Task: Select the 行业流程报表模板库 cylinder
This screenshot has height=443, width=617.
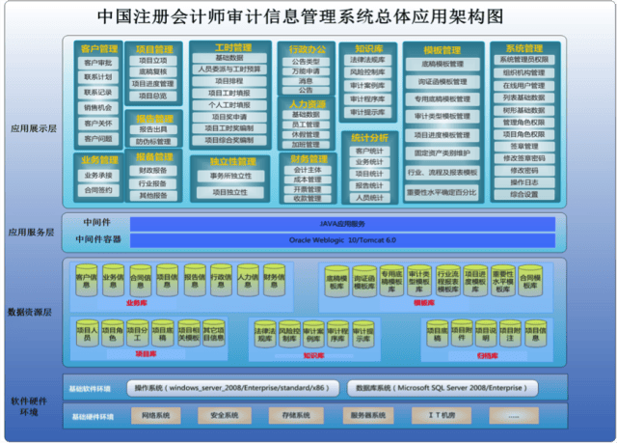Action: [x=447, y=281]
